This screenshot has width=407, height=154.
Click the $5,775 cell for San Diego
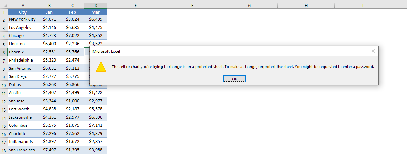(72, 76)
